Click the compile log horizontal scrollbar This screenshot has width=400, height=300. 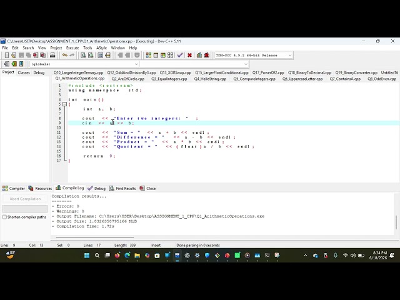[x=95, y=237]
